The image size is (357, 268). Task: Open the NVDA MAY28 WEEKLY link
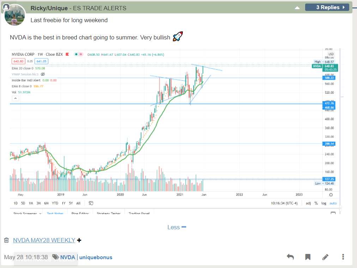point(44,240)
